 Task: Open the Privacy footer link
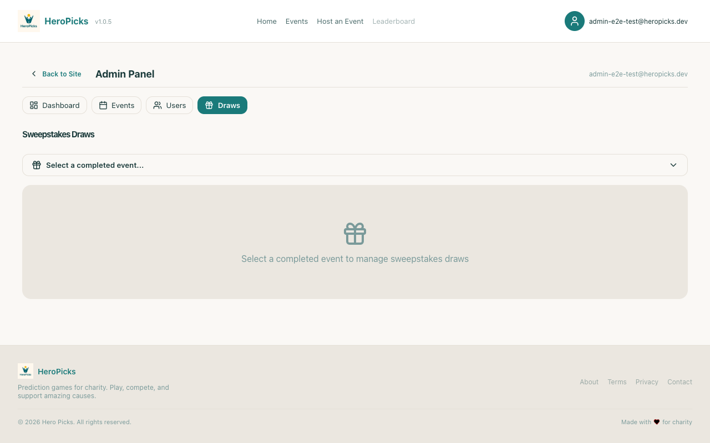click(647, 382)
